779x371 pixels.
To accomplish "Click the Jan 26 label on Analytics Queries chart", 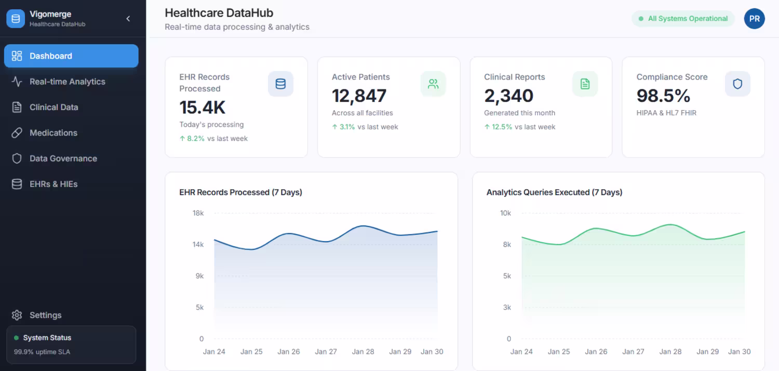I will tap(596, 352).
